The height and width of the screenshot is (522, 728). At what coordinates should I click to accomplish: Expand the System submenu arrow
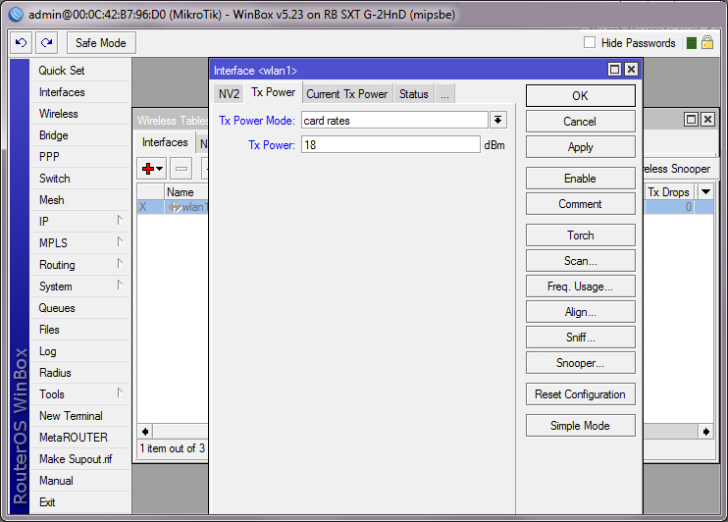point(120,285)
